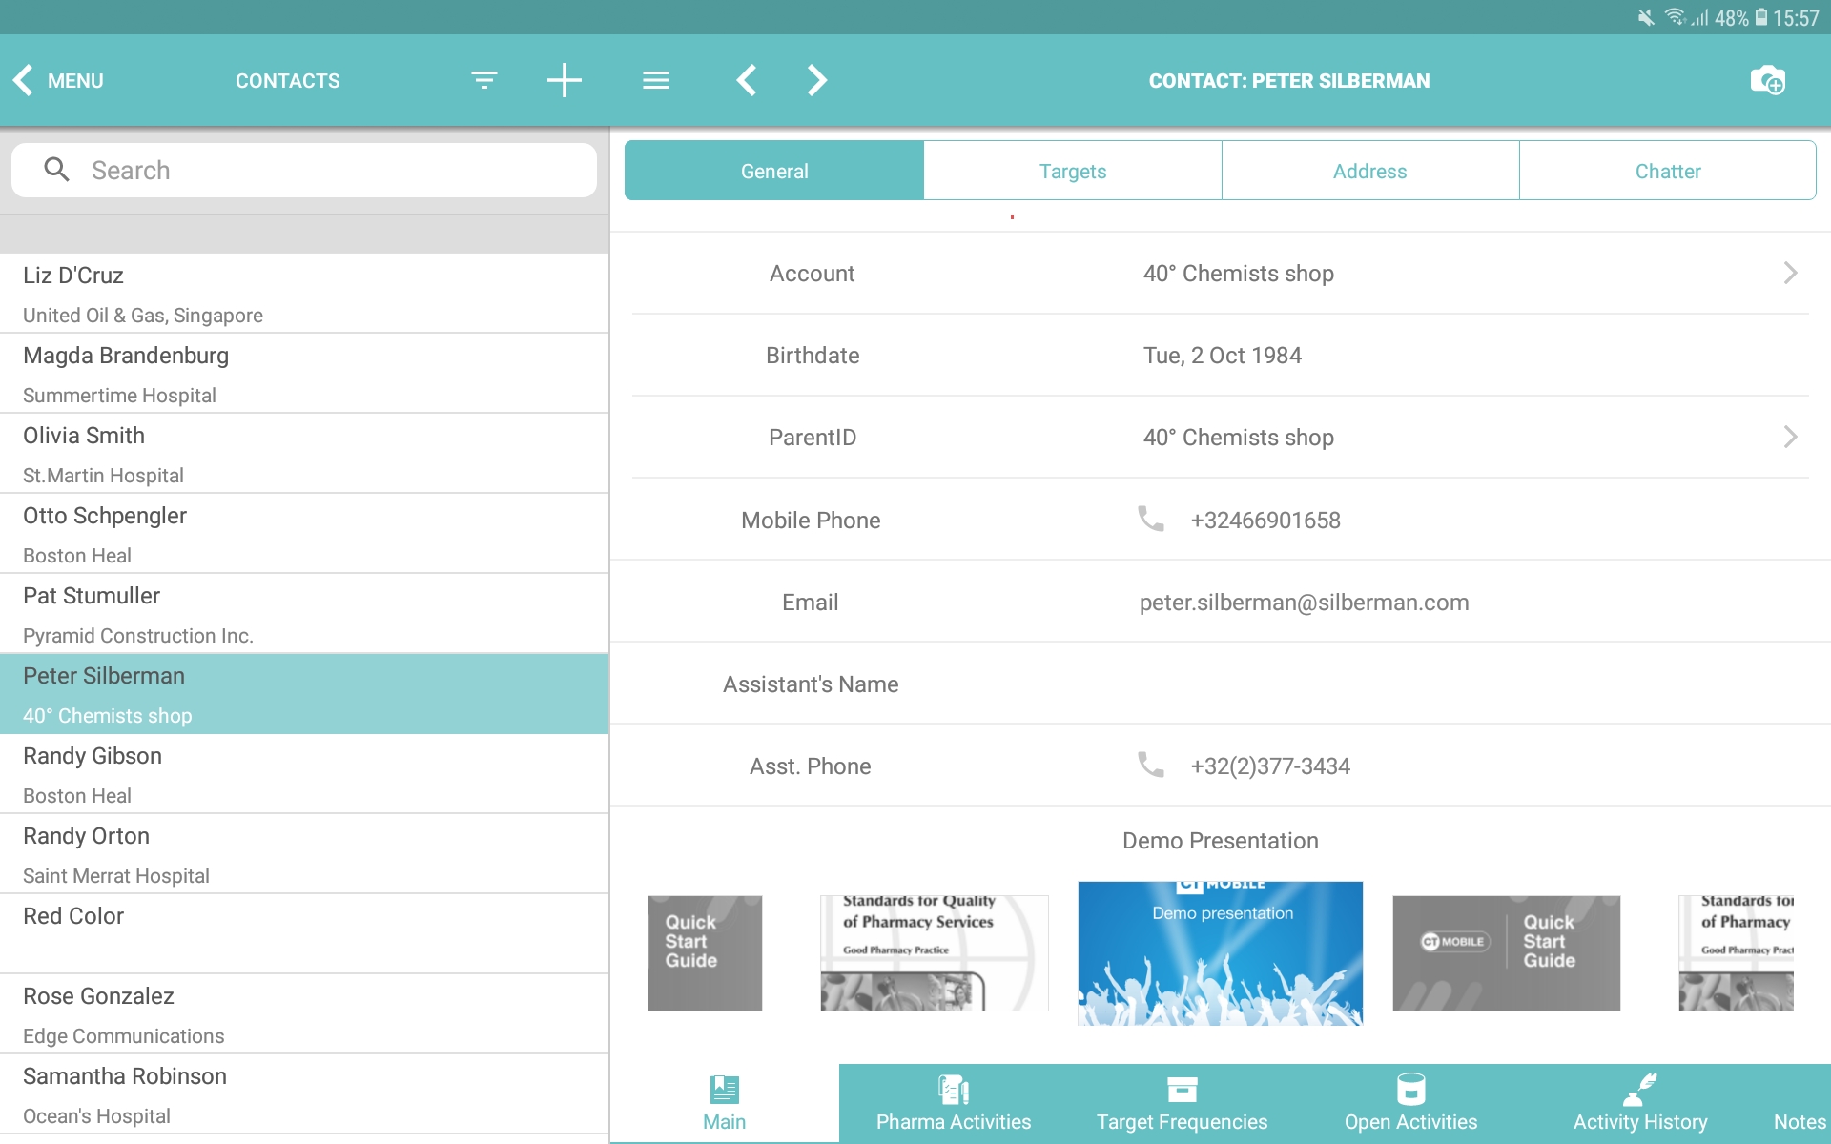The height and width of the screenshot is (1144, 1831).
Task: Open the hamburger list menu icon
Action: 656,80
